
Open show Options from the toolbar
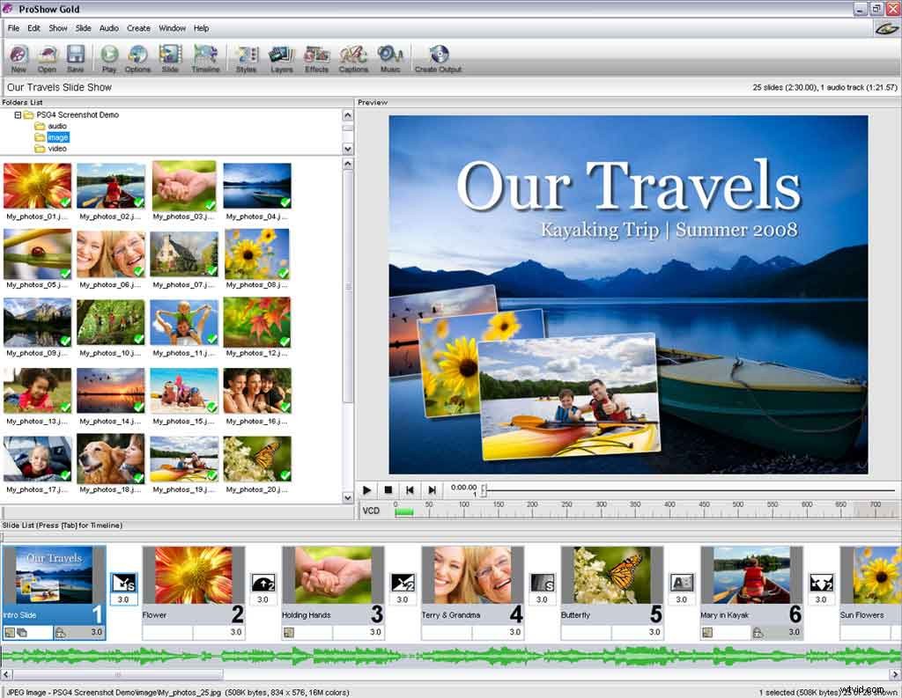137,57
